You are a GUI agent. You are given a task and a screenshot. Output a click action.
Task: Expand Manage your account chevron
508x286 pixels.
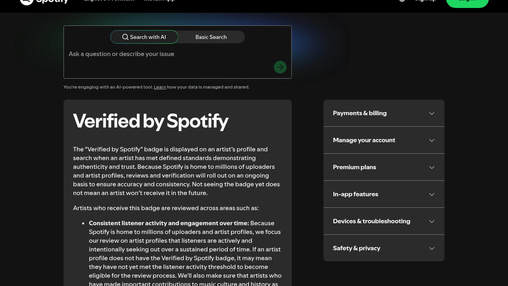point(432,140)
